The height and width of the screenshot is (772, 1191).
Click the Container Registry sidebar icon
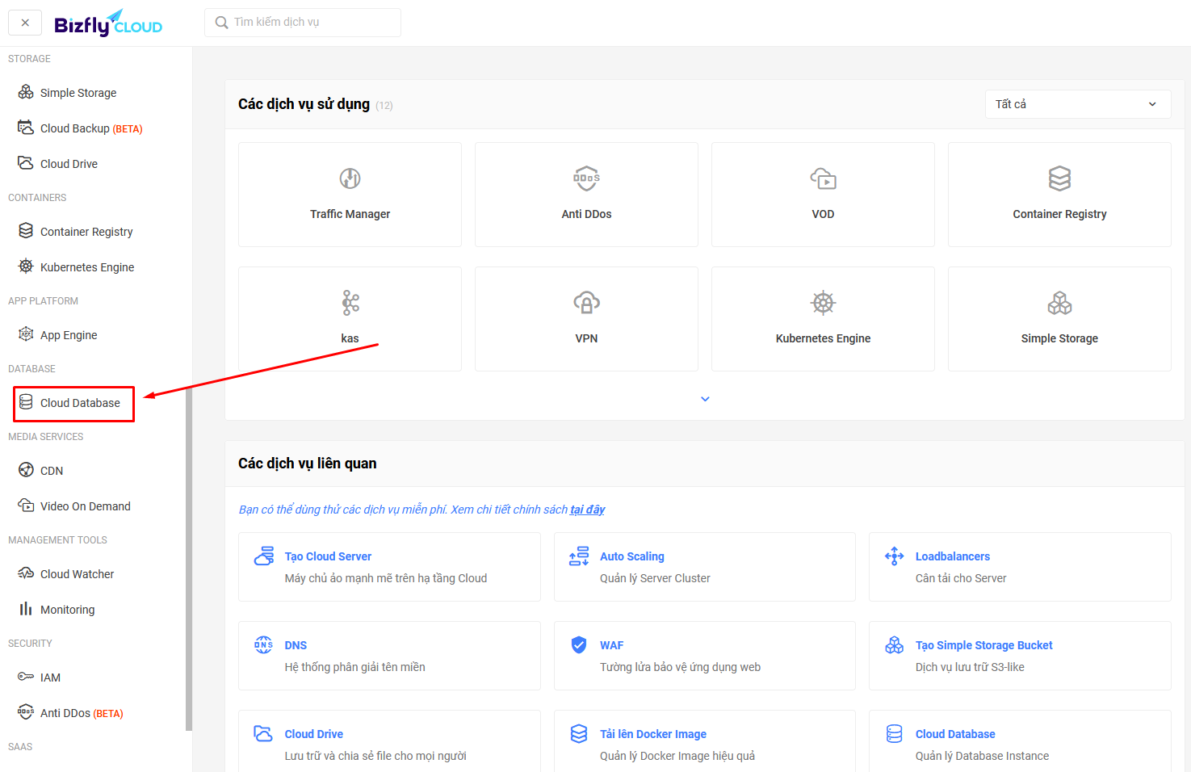pos(26,231)
